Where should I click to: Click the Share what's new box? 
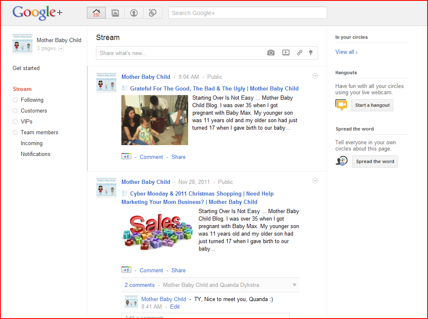pos(206,53)
